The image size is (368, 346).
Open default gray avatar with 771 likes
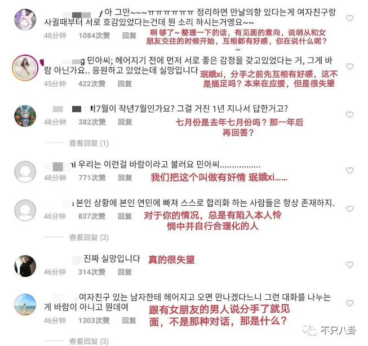click(25, 172)
